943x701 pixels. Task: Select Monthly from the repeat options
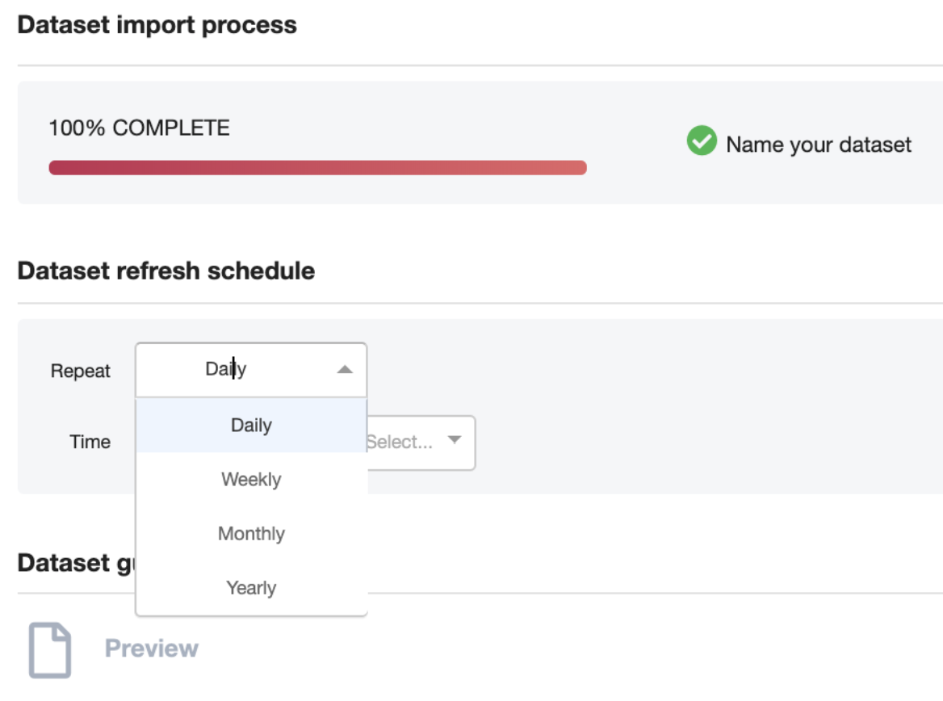click(x=251, y=533)
